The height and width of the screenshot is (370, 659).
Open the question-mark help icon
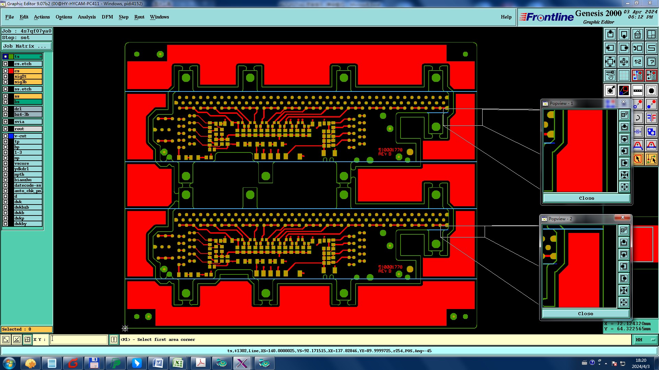point(651,62)
